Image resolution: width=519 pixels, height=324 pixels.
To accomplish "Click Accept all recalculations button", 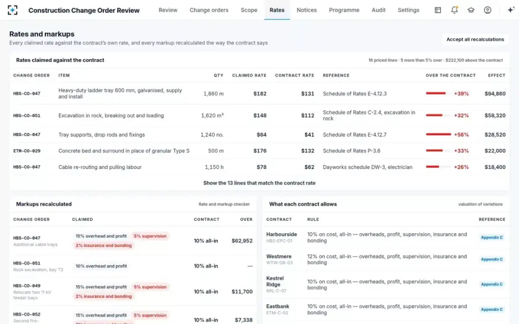I will (475, 39).
